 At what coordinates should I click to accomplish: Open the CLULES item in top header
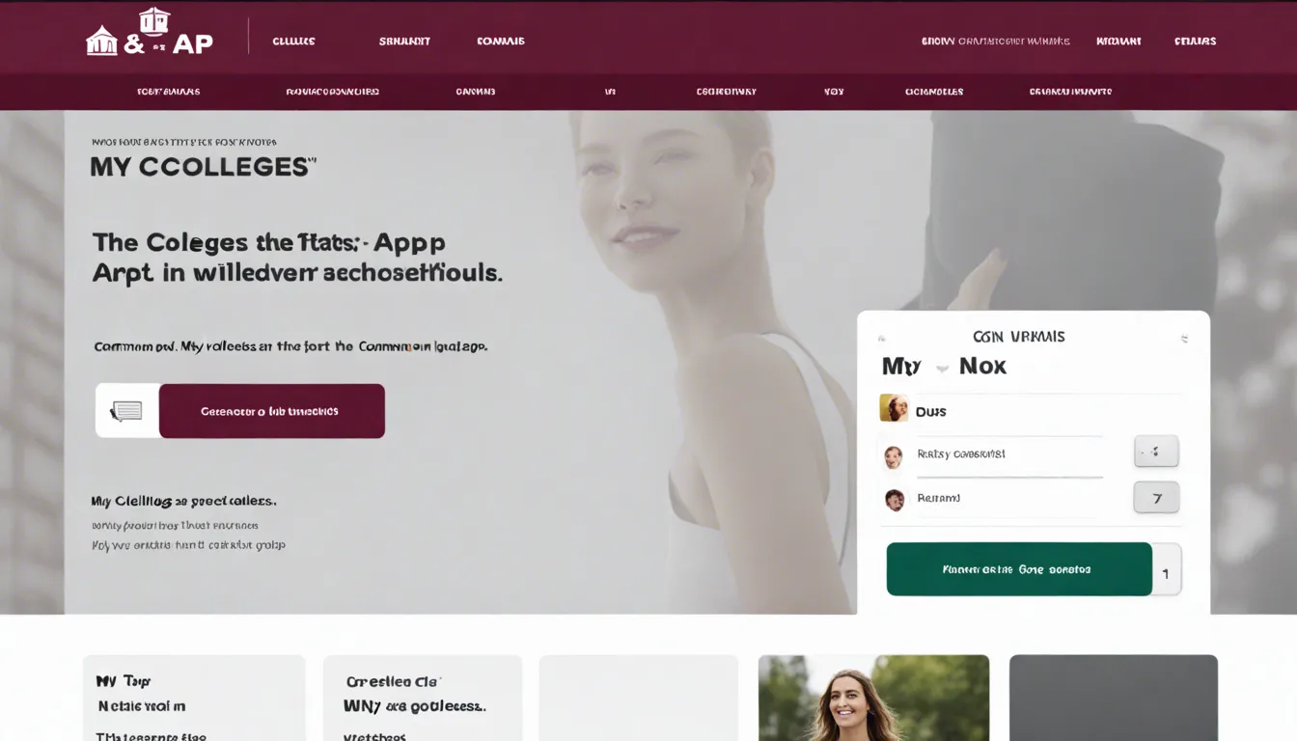pyautogui.click(x=294, y=41)
